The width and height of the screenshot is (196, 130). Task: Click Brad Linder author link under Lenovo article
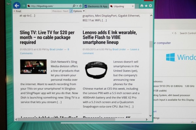point(119,49)
